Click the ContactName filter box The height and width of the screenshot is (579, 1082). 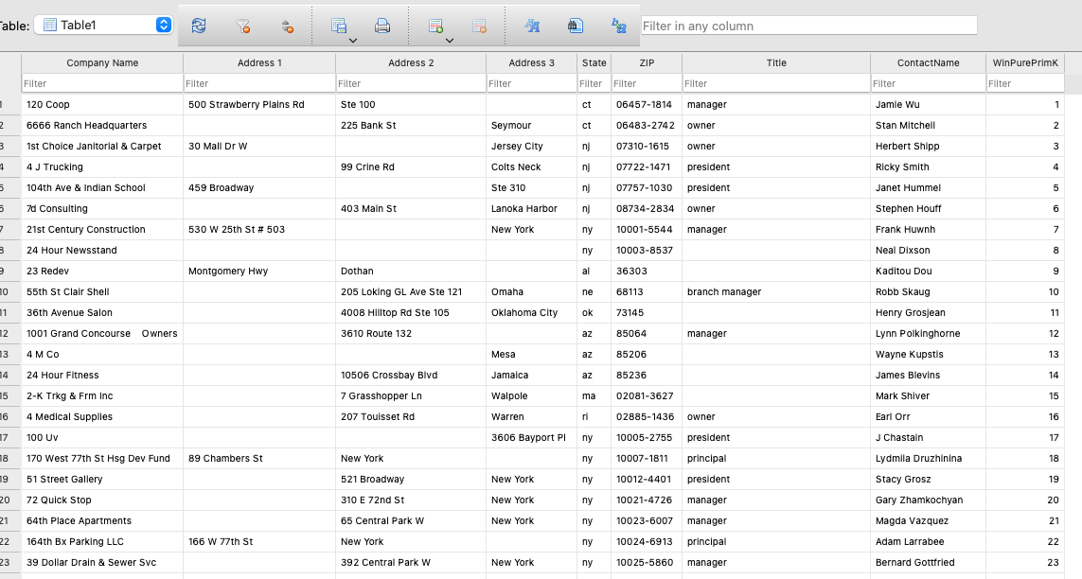[x=928, y=83]
